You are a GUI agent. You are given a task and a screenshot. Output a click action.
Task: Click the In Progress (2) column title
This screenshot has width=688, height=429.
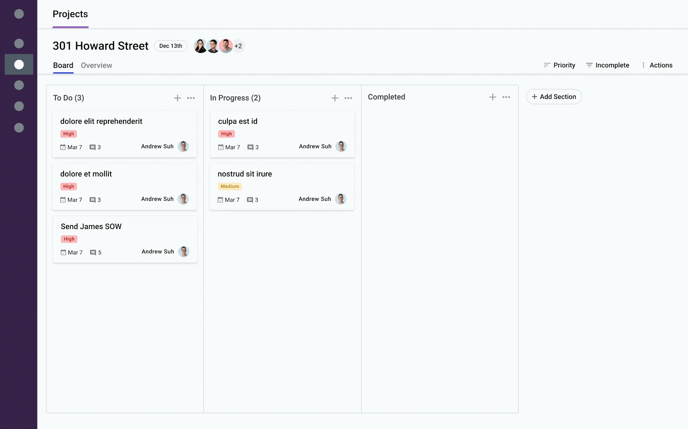(235, 98)
